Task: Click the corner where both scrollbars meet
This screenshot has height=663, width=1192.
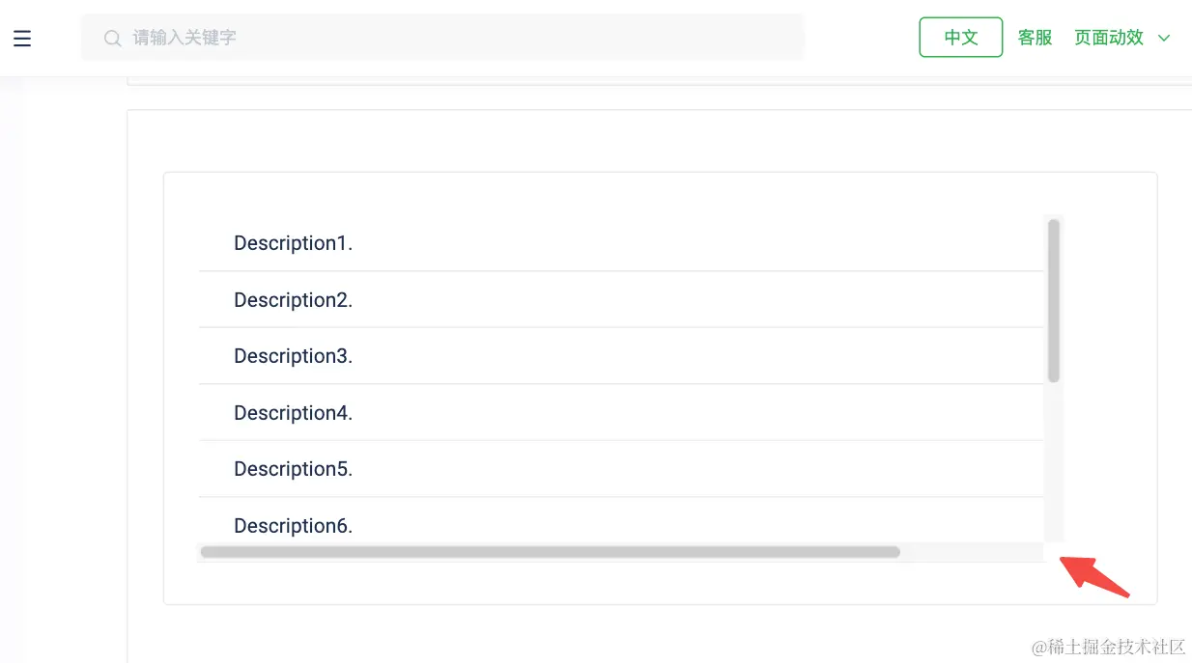Action: 1054,552
